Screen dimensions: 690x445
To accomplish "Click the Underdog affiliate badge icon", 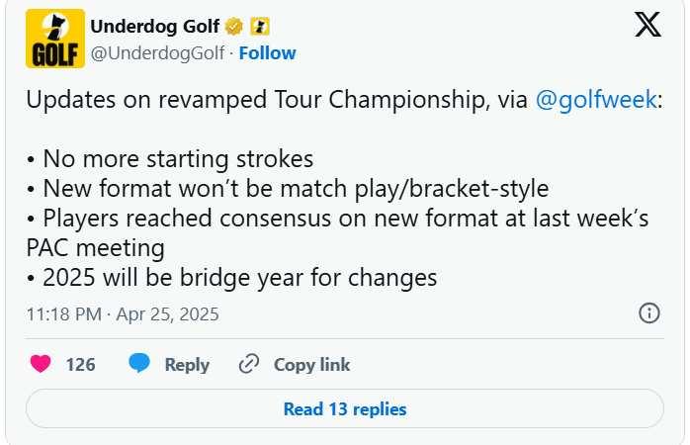I will [x=260, y=27].
